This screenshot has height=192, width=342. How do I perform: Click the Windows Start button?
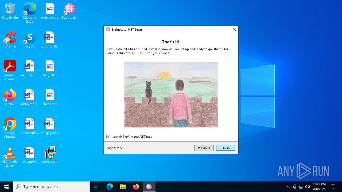click(x=6, y=187)
